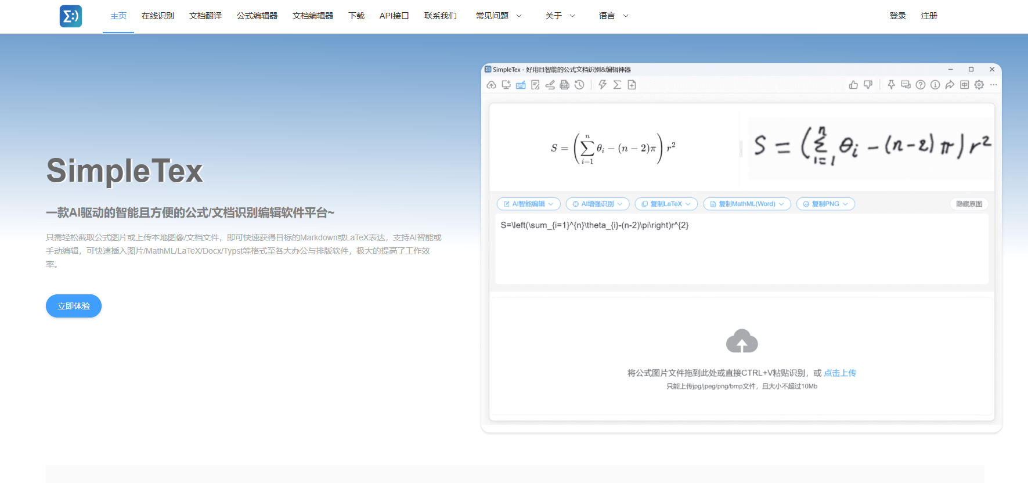Click the LaTeX code text field
The width and height of the screenshot is (1028, 483).
[742, 249]
